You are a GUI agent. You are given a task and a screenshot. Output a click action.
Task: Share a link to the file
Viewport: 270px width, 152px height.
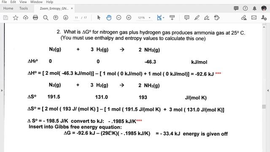[x=244, y=18]
